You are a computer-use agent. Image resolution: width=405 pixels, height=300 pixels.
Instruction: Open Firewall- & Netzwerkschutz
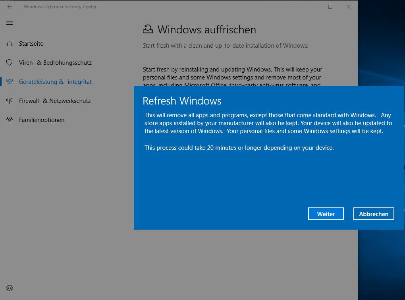click(x=55, y=101)
